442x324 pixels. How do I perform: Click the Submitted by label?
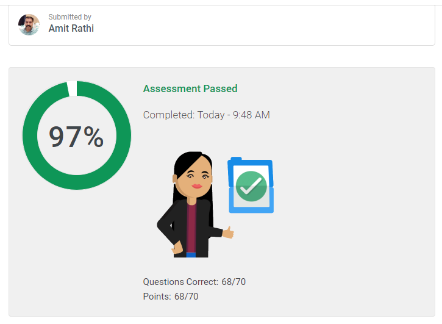click(x=70, y=17)
